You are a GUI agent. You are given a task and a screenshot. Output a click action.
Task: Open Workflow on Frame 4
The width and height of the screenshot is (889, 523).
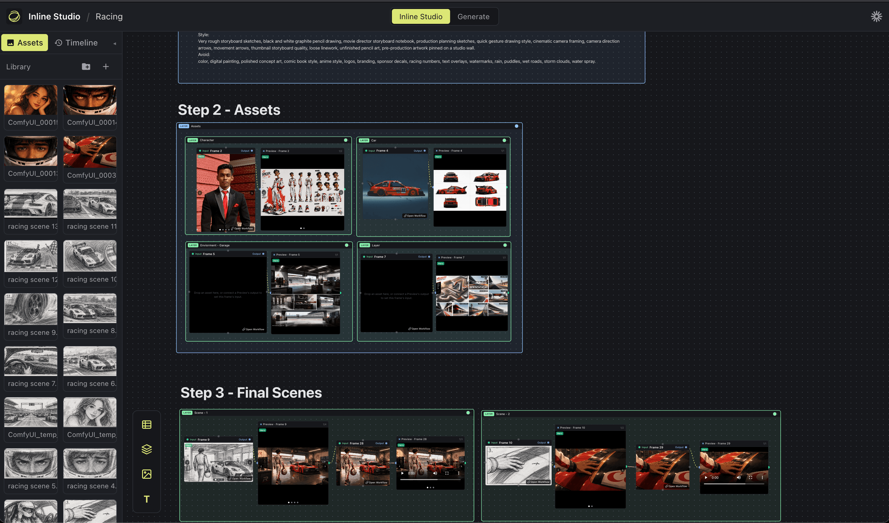point(415,216)
